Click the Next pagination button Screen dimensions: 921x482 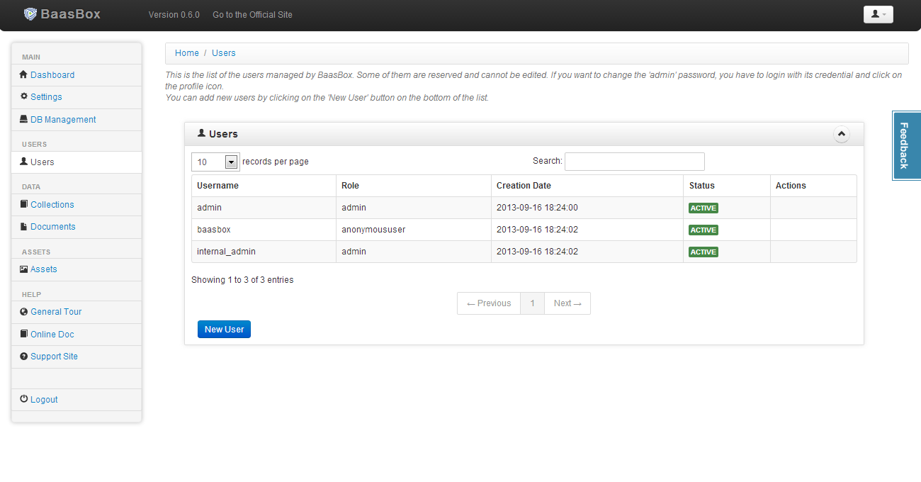pos(567,303)
